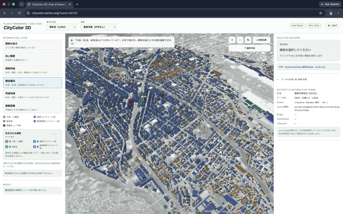This screenshot has width=343, height=214.
Task: Click the green 鉄骨造 legend swatch
Action: tap(4, 121)
